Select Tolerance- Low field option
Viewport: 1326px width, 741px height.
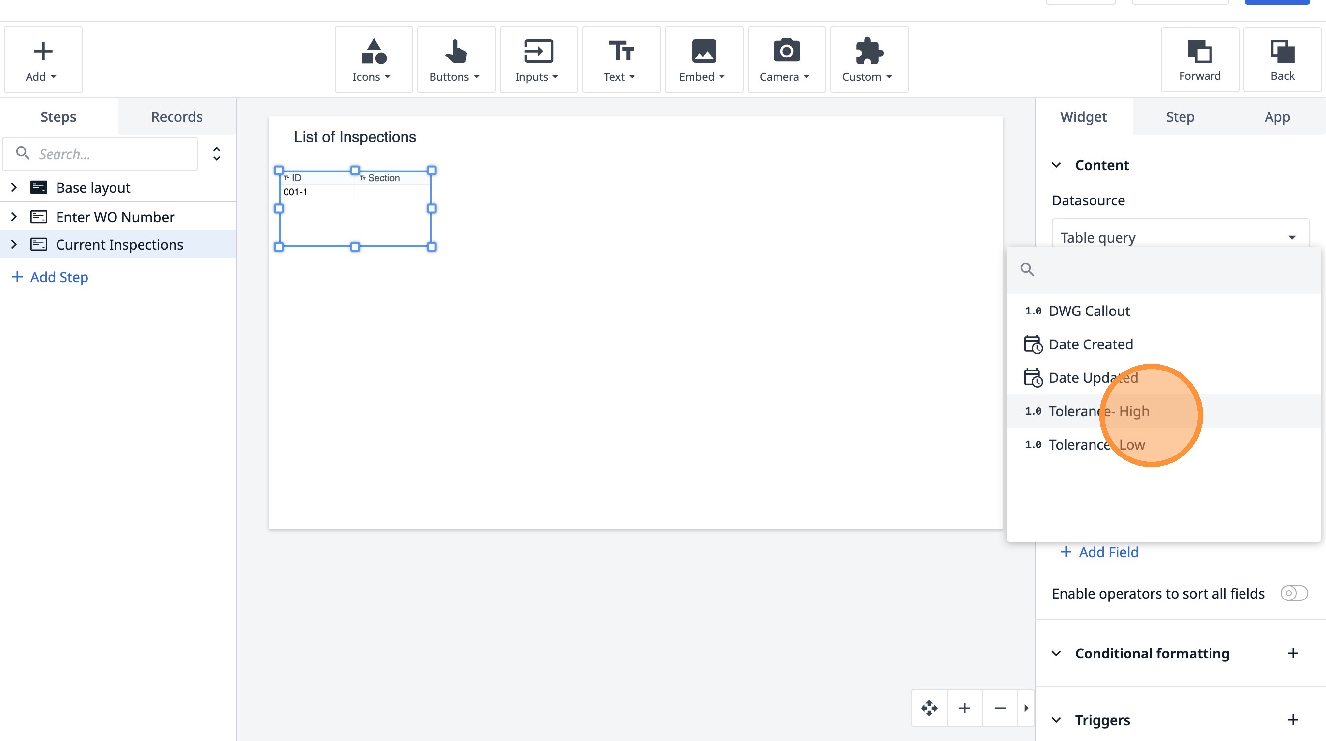pos(1096,445)
